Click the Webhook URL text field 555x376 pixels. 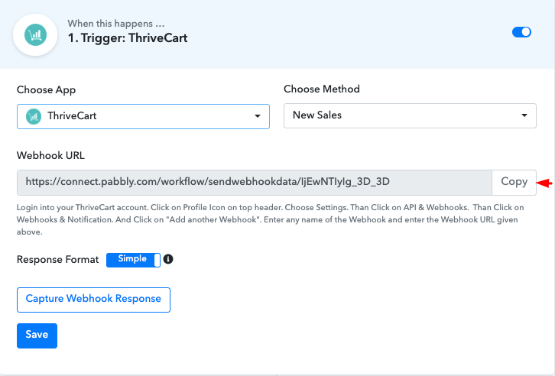254,183
